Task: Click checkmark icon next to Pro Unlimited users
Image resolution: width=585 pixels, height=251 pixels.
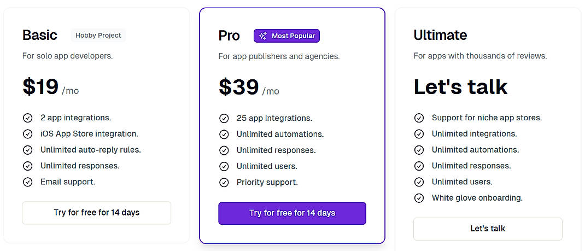Action: coord(224,166)
